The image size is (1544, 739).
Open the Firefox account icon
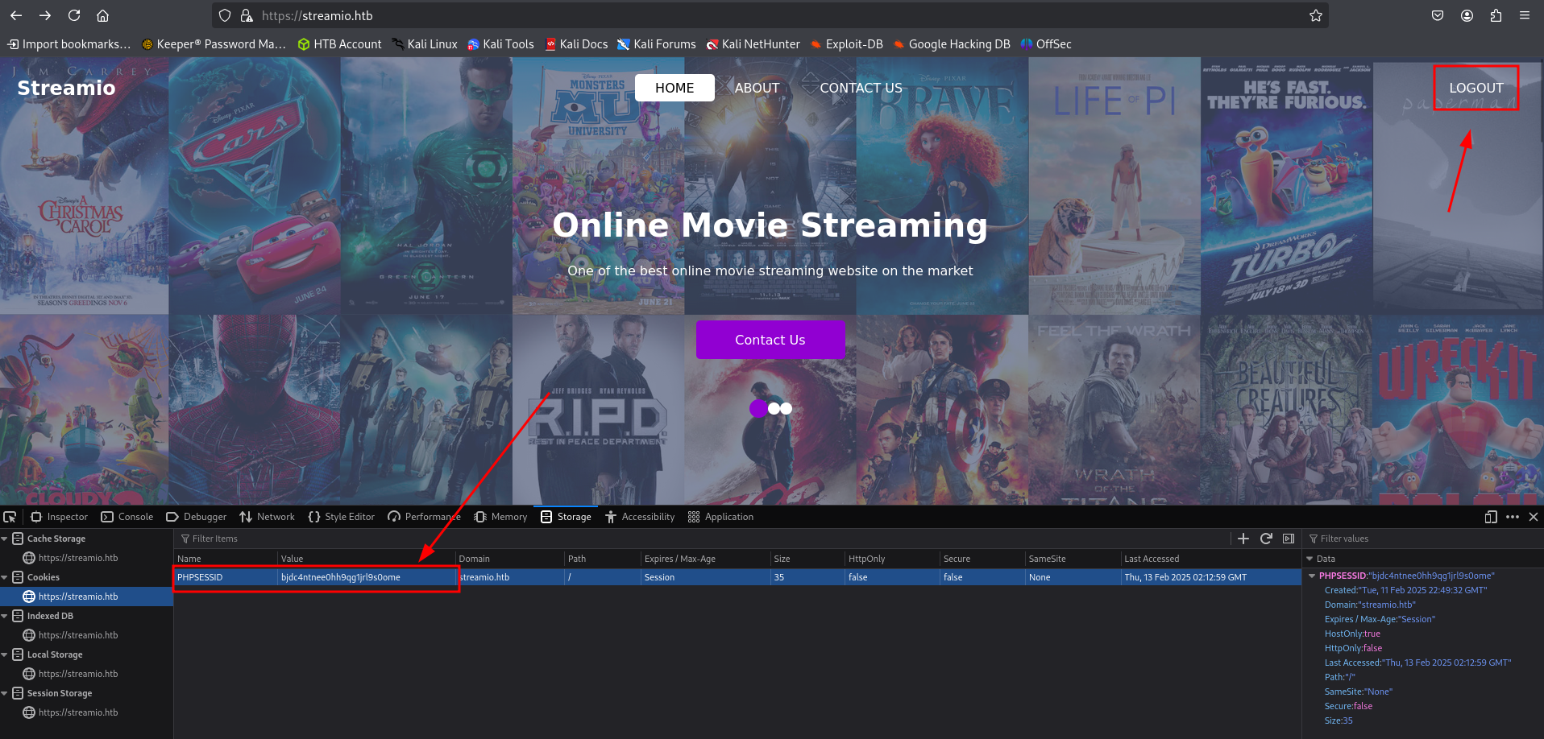click(1467, 15)
